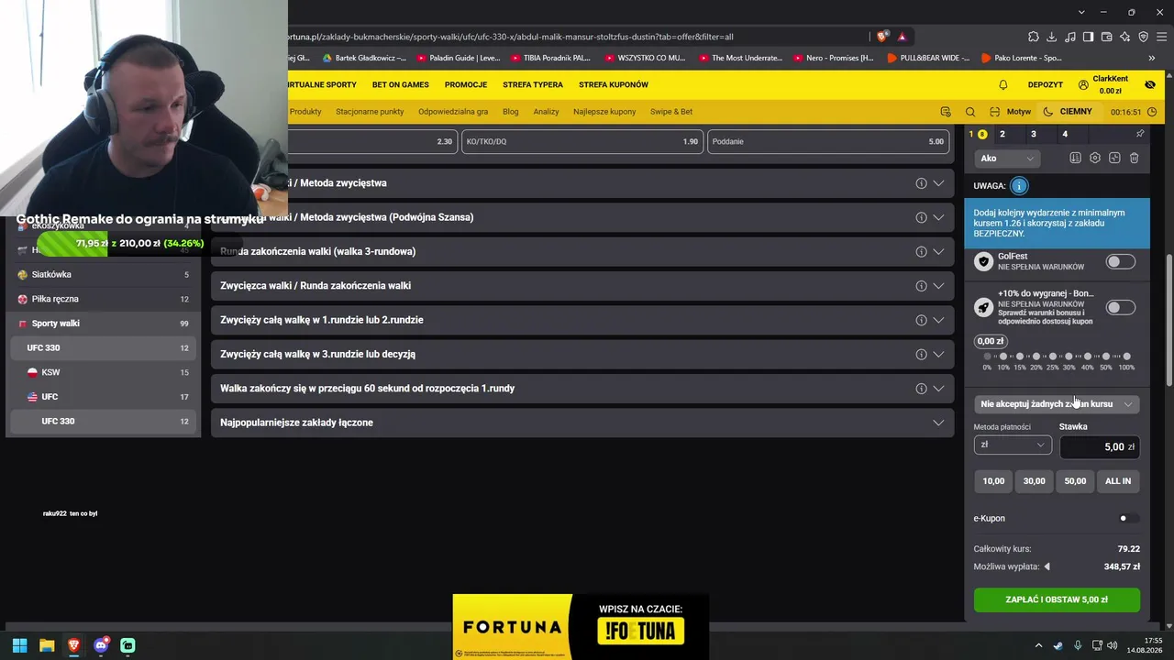The image size is (1174, 660).
Task: Expand the 3.rundzie lub decyzją market
Action: tap(582, 354)
